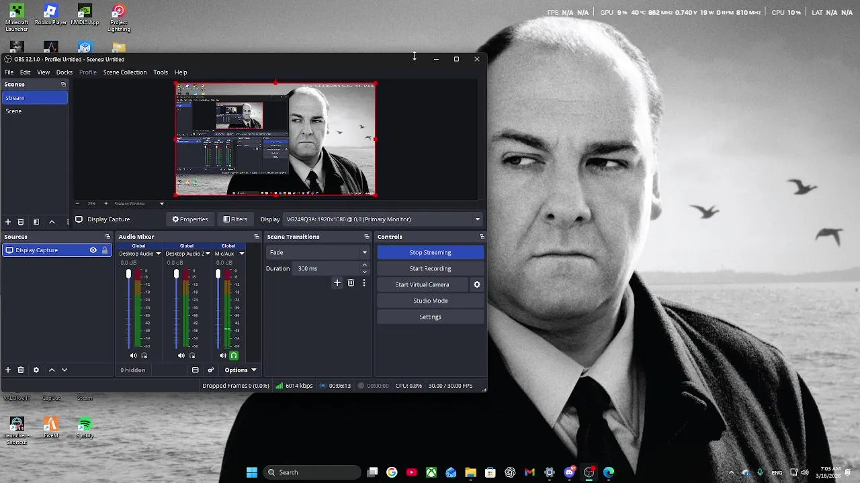Toggle Audio Mixer layout icon

(195, 370)
